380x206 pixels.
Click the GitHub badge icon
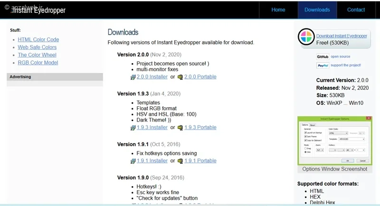click(x=323, y=56)
